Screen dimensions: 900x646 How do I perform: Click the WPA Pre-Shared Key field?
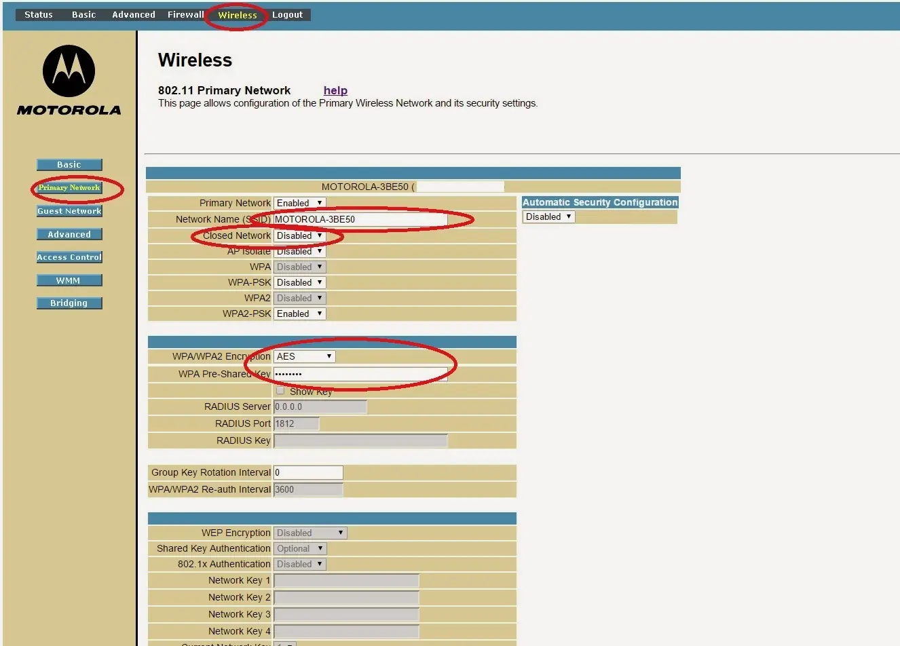(360, 374)
